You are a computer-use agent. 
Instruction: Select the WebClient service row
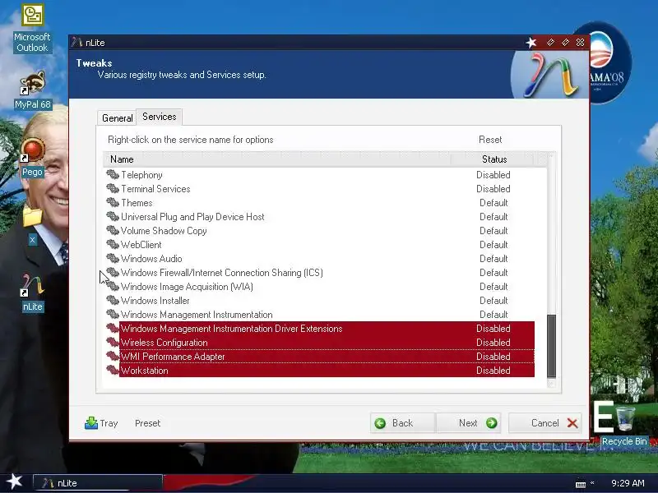320,244
